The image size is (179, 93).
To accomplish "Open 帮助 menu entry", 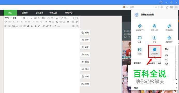I will 136,88.
